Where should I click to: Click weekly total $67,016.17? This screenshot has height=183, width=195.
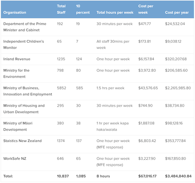coord(147,176)
